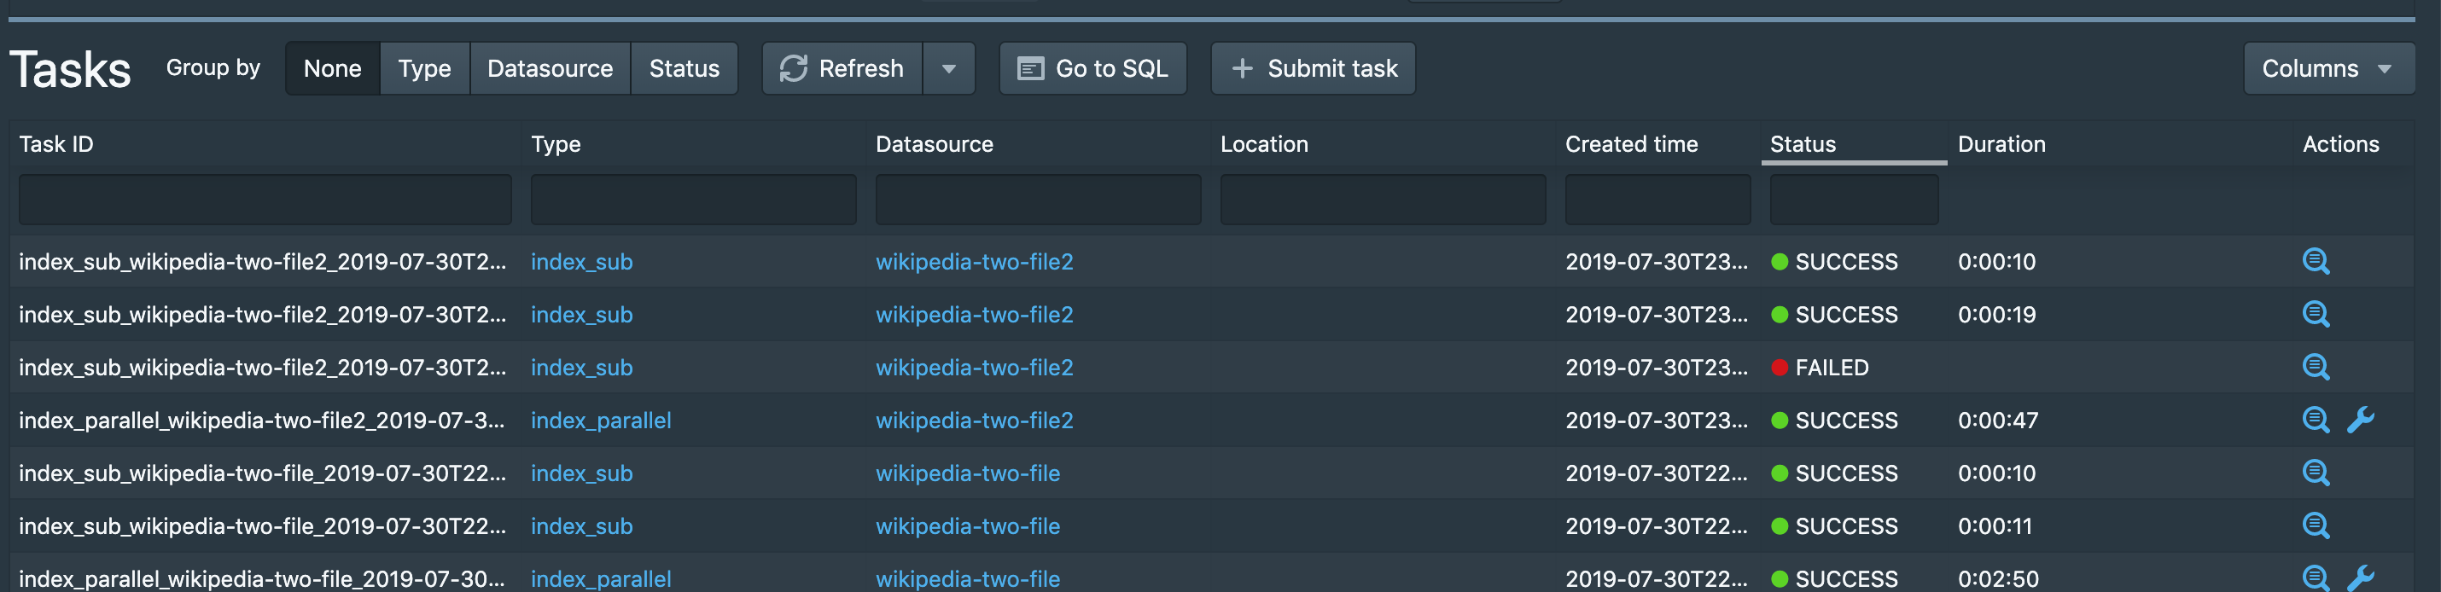This screenshot has width=2441, height=592.
Task: Group tasks by Datasource
Action: (x=550, y=68)
